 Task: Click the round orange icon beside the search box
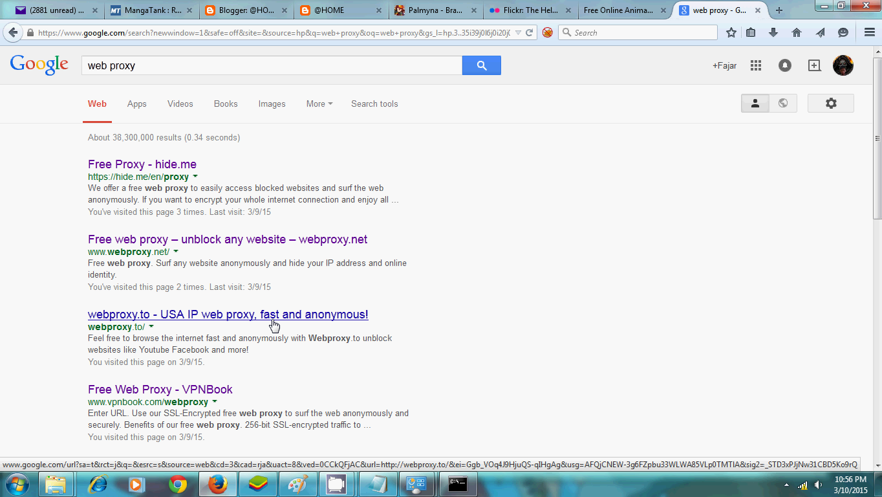click(x=548, y=32)
